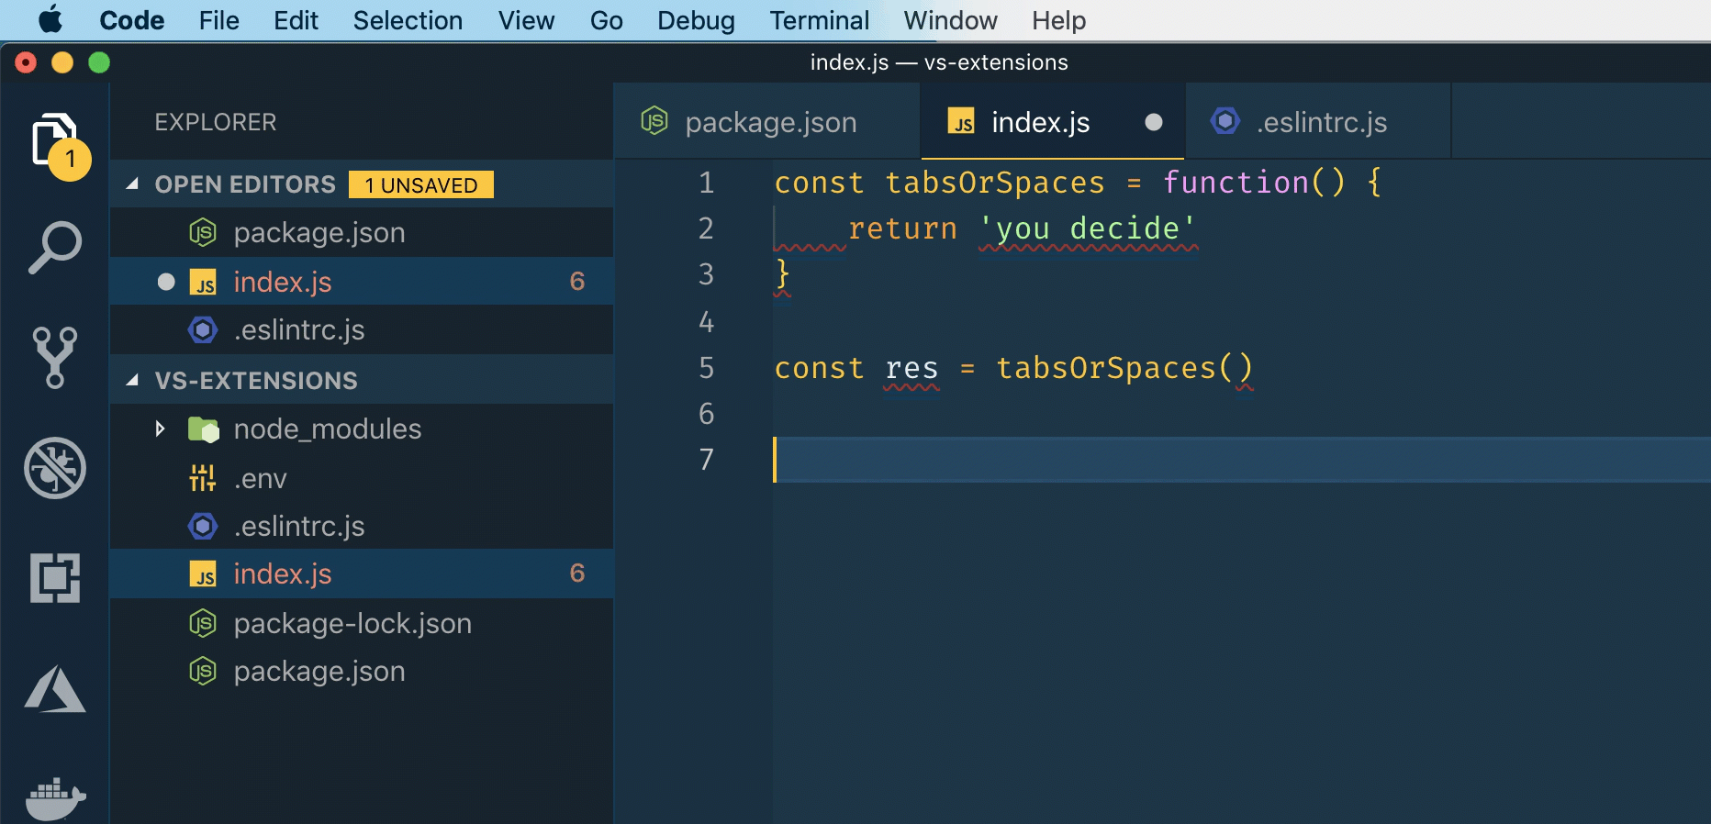Collapse the VS-EXTENSIONS folder section
The width and height of the screenshot is (1711, 824).
pyautogui.click(x=133, y=381)
